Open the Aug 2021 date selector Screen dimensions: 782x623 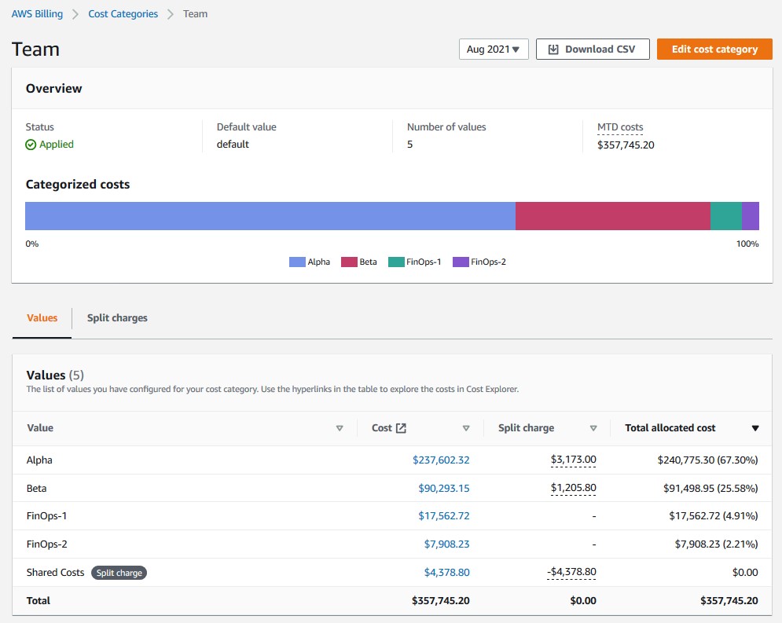pyautogui.click(x=493, y=49)
